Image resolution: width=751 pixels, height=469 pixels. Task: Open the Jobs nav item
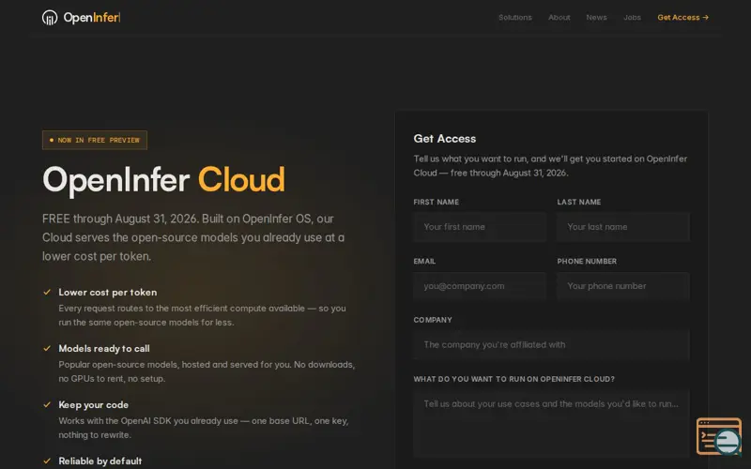(x=632, y=17)
